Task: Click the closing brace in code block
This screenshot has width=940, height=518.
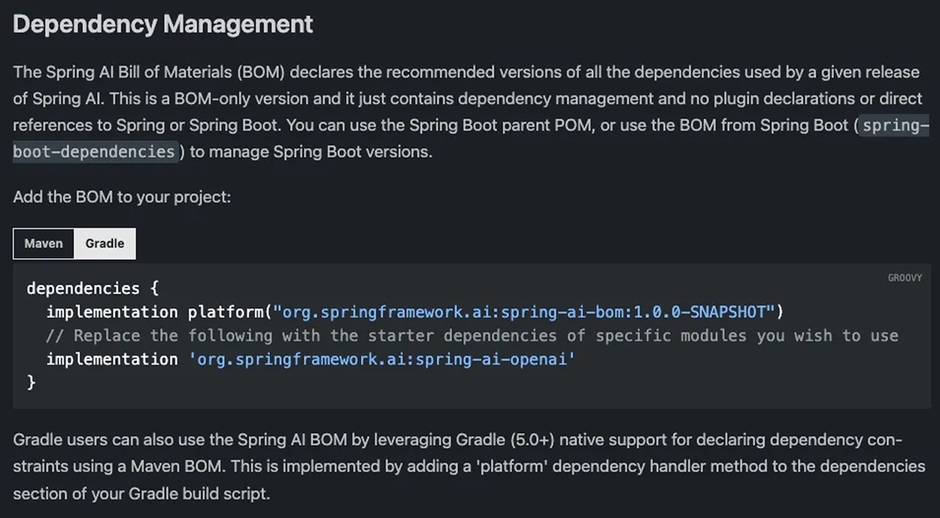Action: (x=31, y=382)
